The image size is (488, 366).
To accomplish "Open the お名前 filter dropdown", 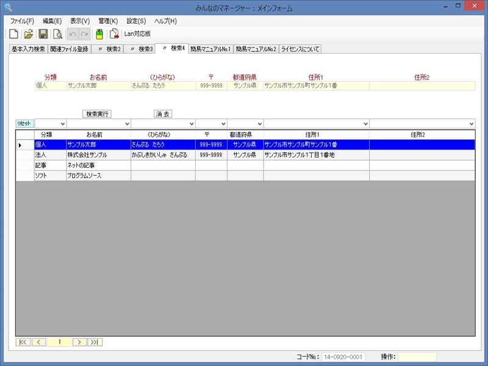I will (126, 124).
